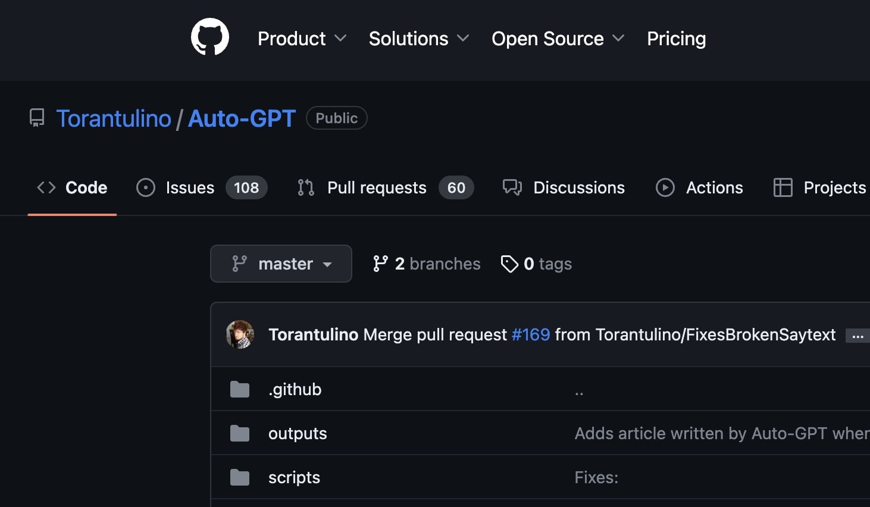Open the GitHub homepage via the logo

click(209, 36)
